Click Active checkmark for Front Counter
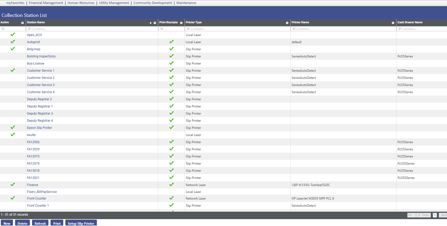Viewport: 447px width, 226px height. (13, 198)
